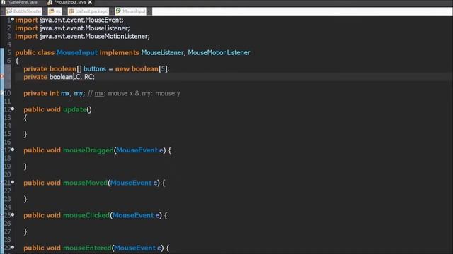
Task: Click line number 14 inside the update body
Action: [x=8, y=126]
